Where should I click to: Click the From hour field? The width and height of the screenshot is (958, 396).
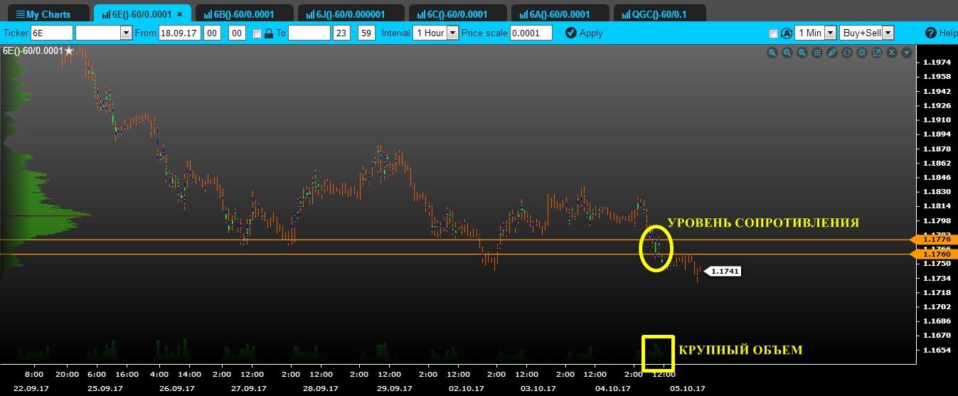coord(212,33)
